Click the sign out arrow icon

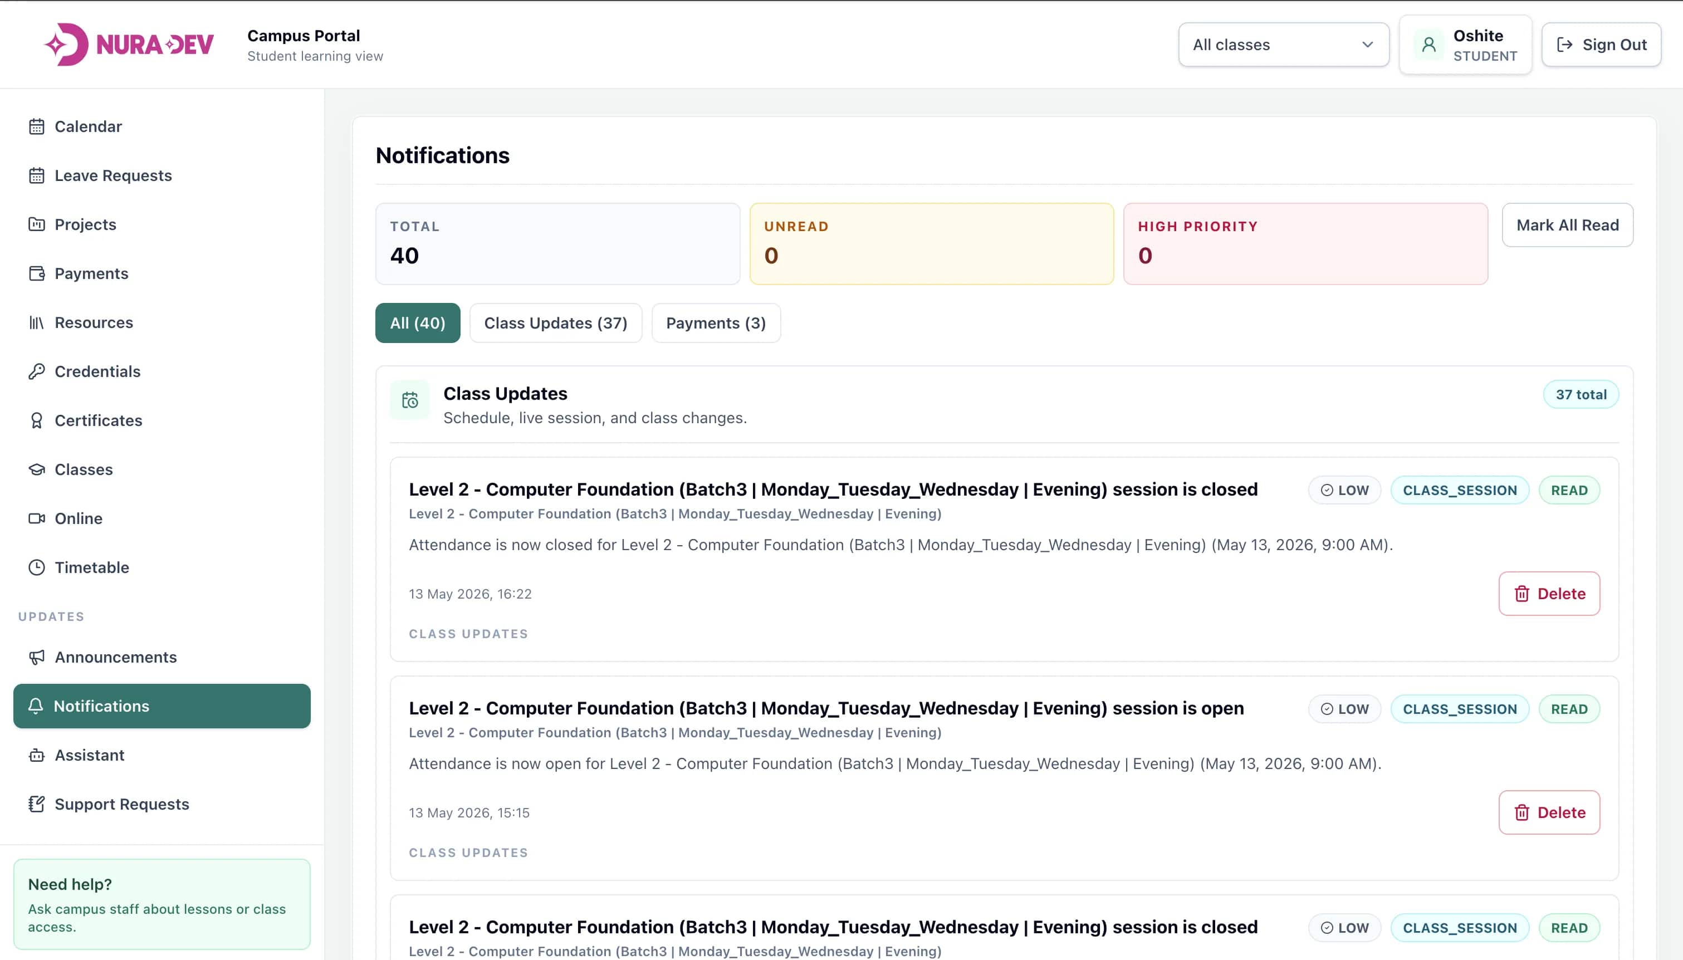[x=1564, y=45]
